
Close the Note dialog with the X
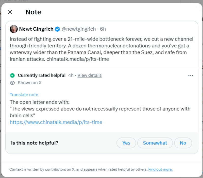(x=10, y=12)
